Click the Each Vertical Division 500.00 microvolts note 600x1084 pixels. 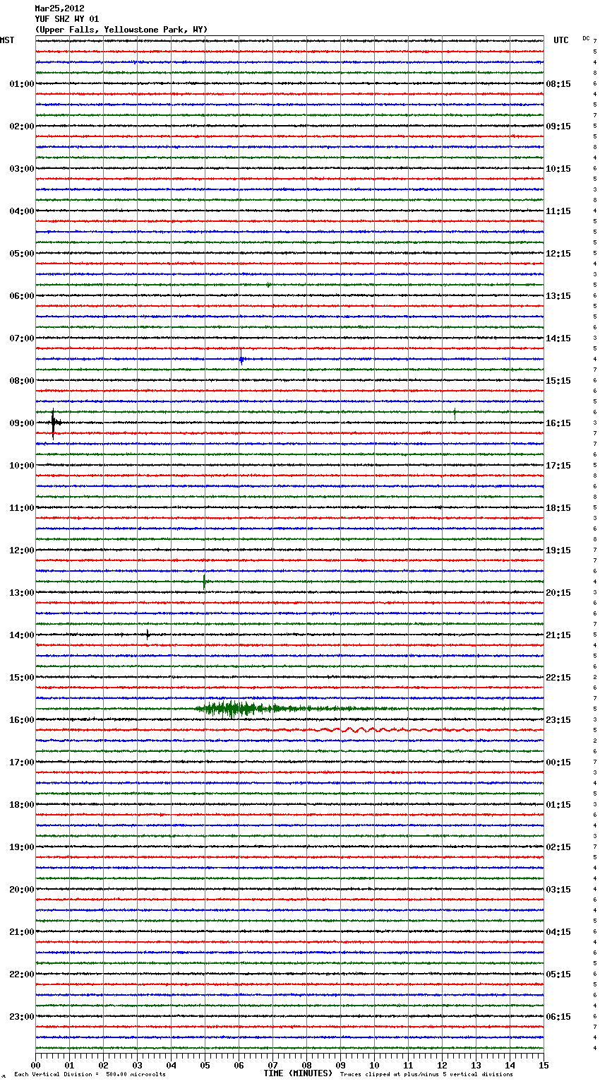90,1075
